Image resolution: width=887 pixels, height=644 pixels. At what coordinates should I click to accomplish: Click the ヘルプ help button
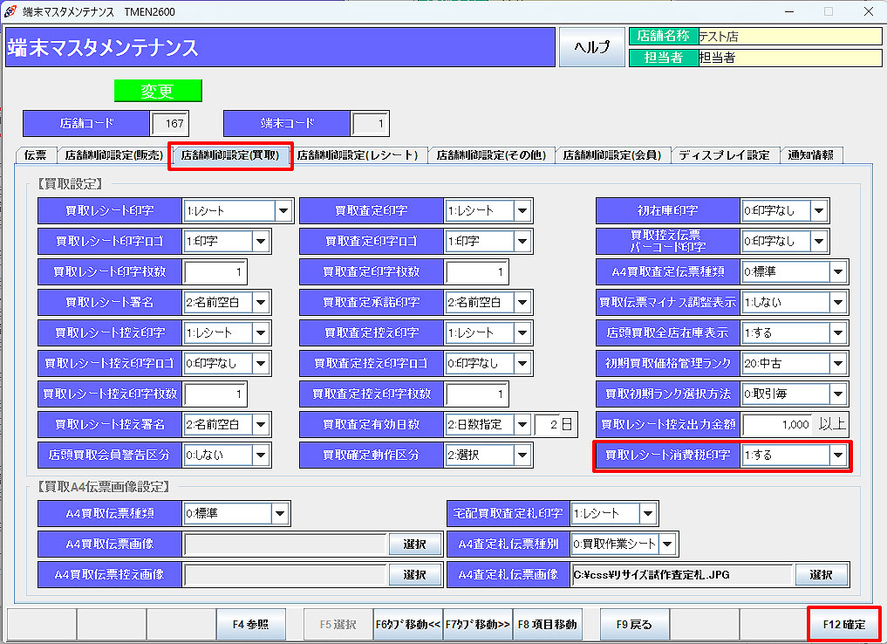[x=591, y=47]
